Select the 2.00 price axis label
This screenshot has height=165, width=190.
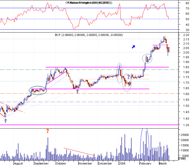(186, 52)
